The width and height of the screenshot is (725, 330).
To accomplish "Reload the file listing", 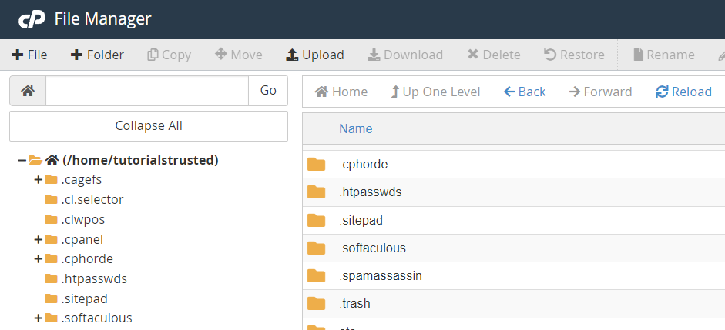I will (683, 92).
